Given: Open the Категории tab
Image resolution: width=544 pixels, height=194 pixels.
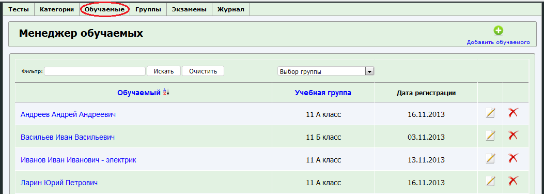Looking at the screenshot, I should point(57,9).
